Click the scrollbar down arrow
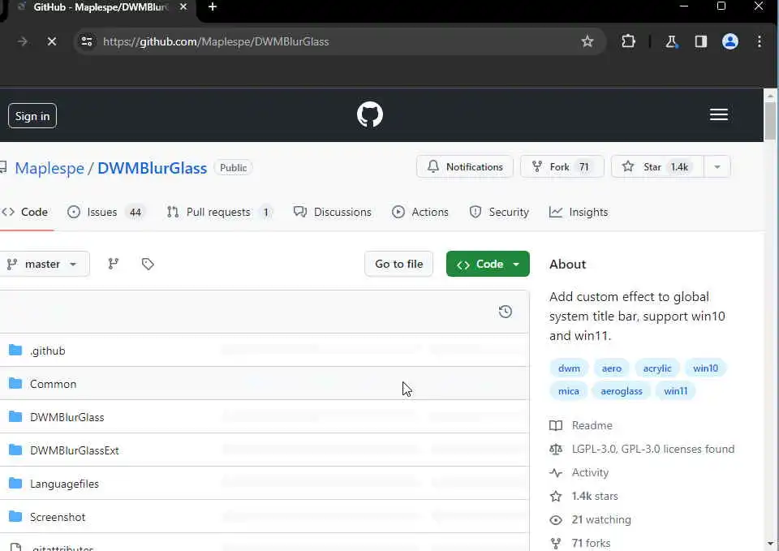The width and height of the screenshot is (779, 551). pos(770,544)
